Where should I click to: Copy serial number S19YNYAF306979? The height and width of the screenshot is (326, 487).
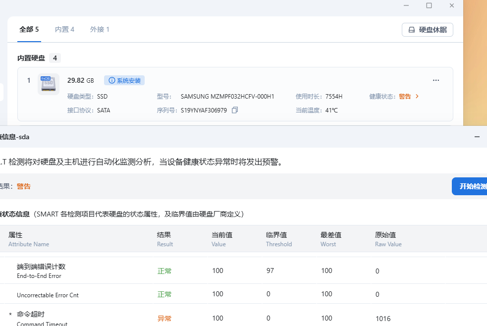click(235, 110)
